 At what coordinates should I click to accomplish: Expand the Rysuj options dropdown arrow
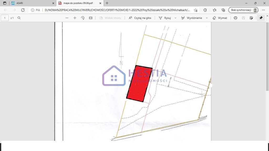click(175, 18)
